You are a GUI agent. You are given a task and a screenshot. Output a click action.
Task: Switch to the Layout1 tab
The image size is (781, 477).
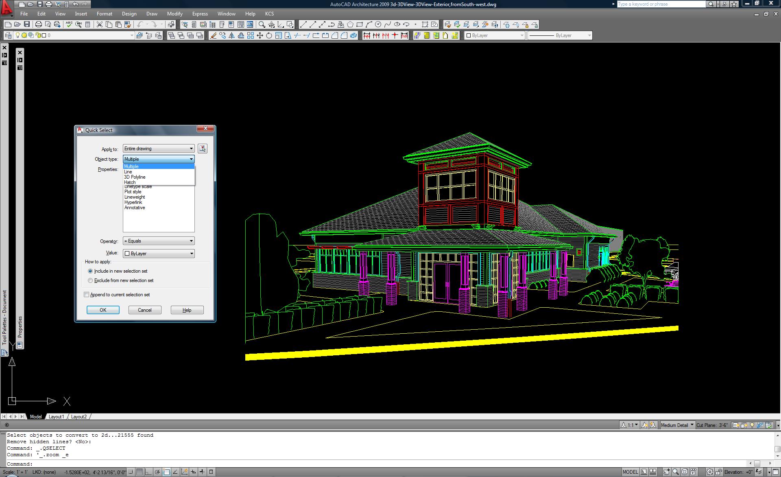57,417
